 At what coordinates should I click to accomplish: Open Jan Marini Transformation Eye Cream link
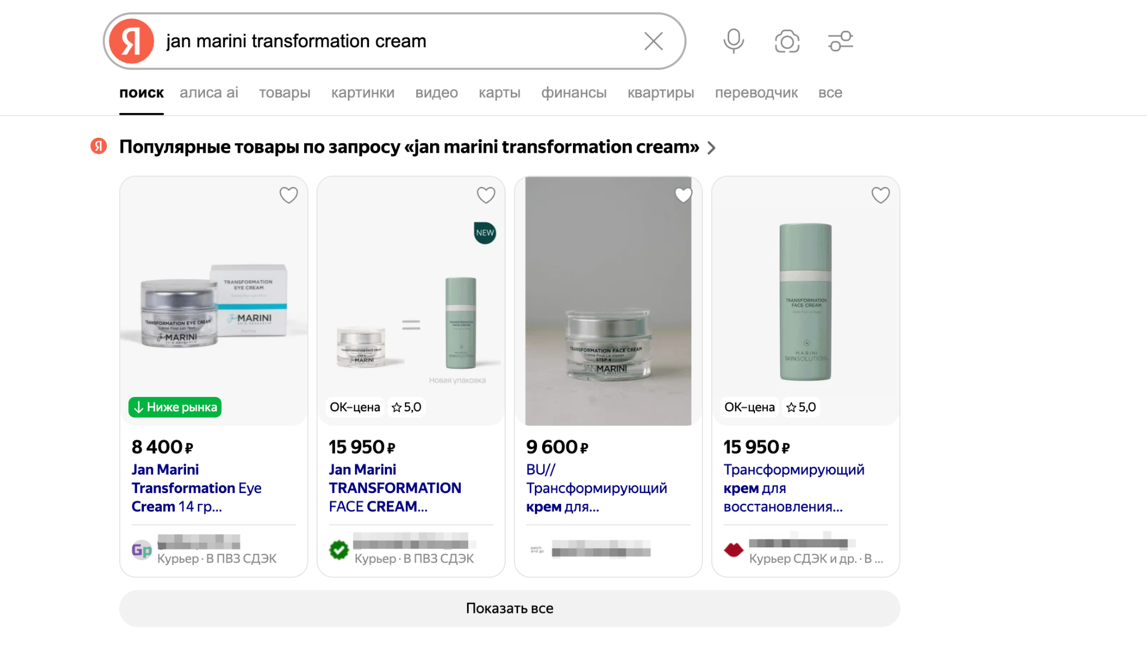click(196, 487)
